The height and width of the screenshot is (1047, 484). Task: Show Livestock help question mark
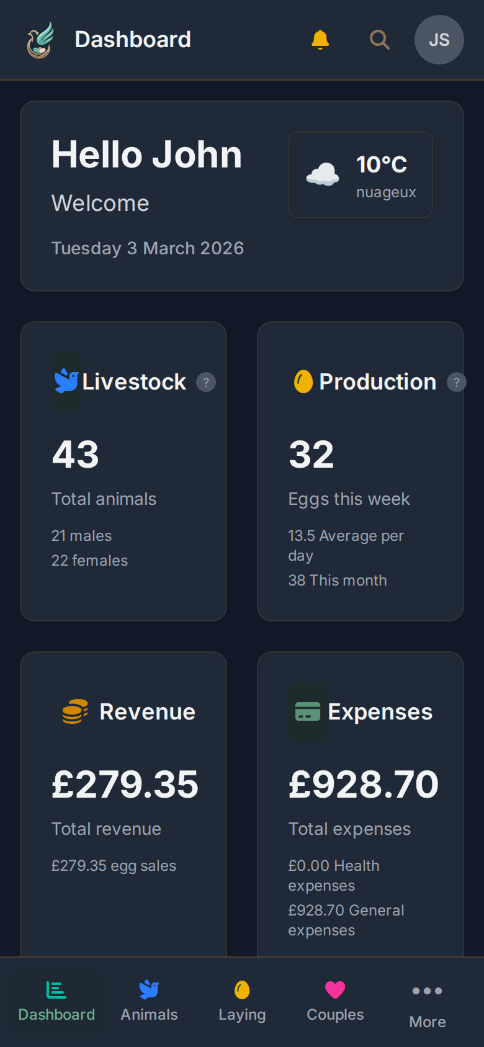206,382
